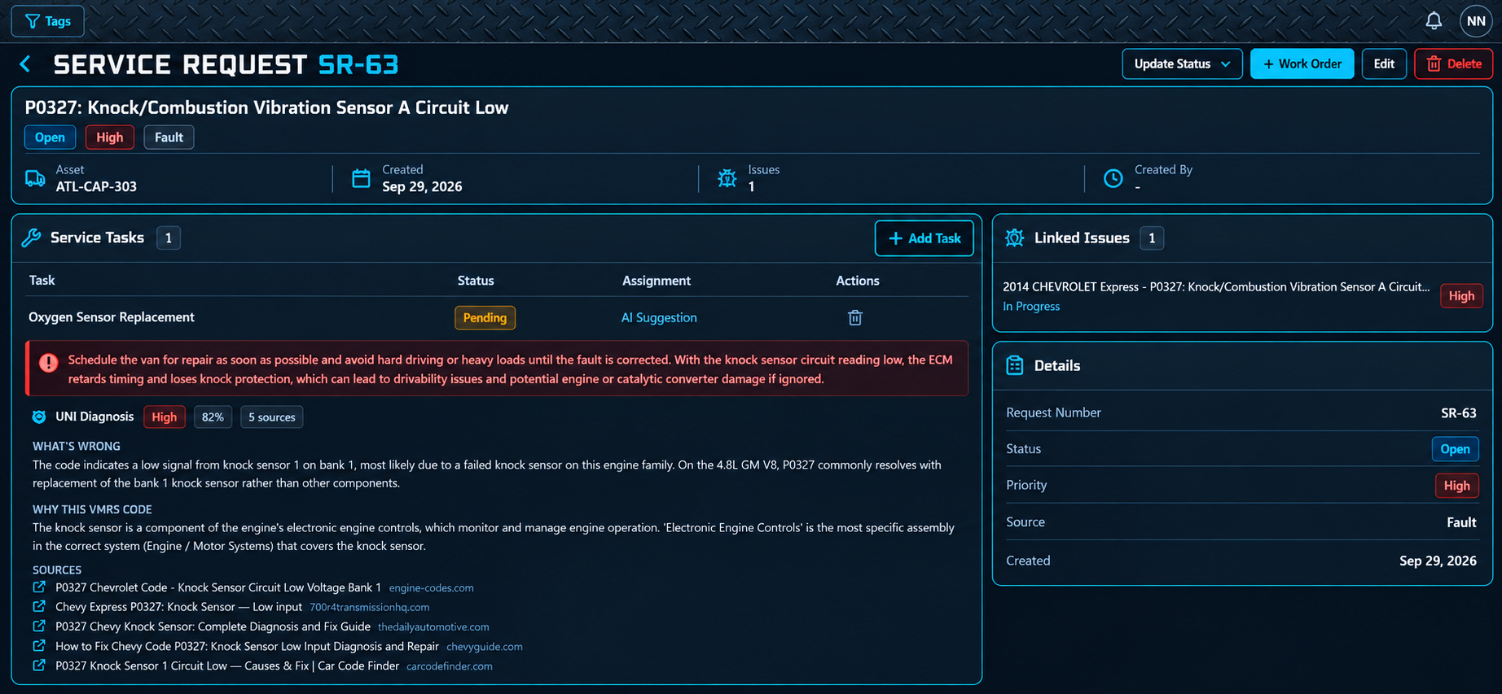Click the Open badge in Details panel
This screenshot has height=694, width=1502.
pyautogui.click(x=1455, y=449)
